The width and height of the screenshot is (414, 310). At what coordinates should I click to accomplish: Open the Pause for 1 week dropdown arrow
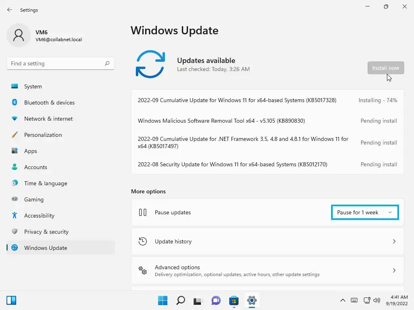click(x=390, y=212)
